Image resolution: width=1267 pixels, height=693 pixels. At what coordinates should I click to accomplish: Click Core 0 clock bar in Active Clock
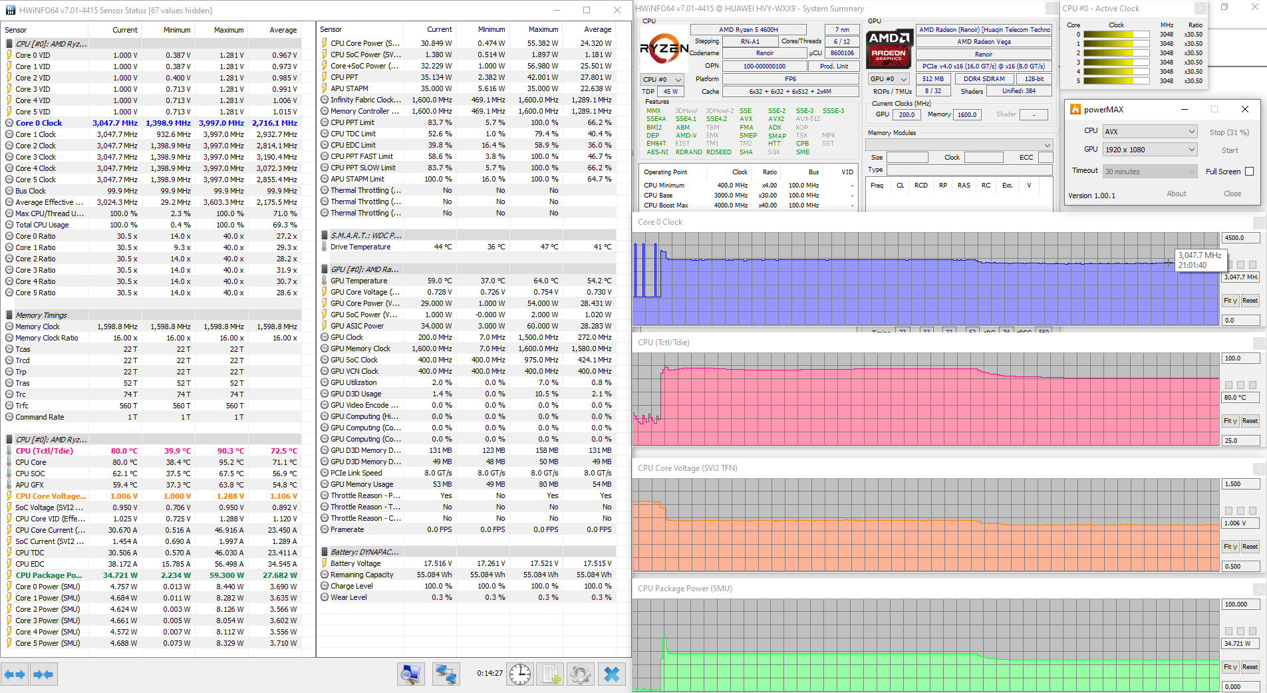click(1117, 35)
